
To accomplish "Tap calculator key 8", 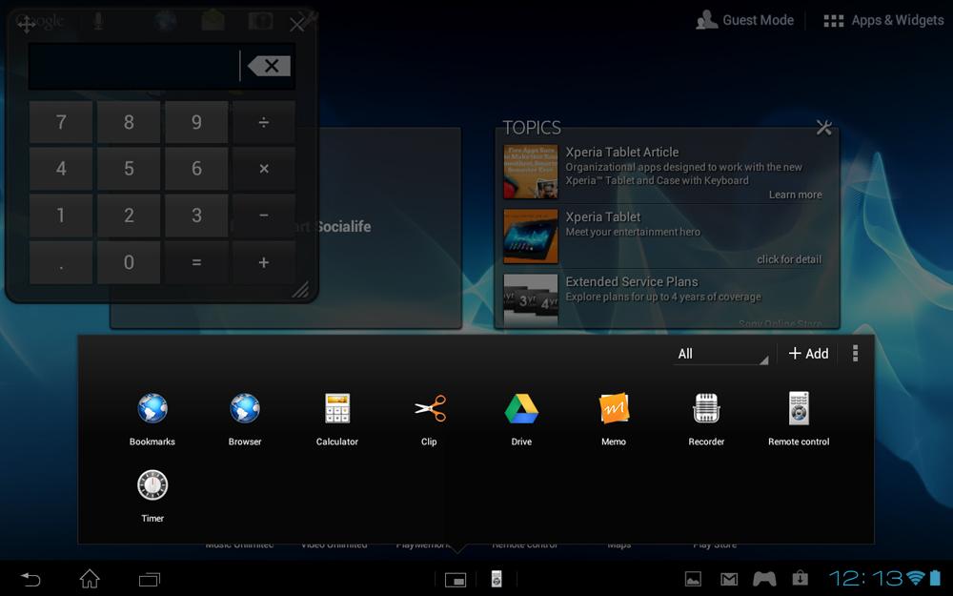I will (x=129, y=122).
